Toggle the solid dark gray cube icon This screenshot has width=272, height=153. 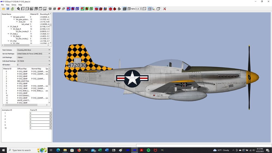[x=125, y=9]
